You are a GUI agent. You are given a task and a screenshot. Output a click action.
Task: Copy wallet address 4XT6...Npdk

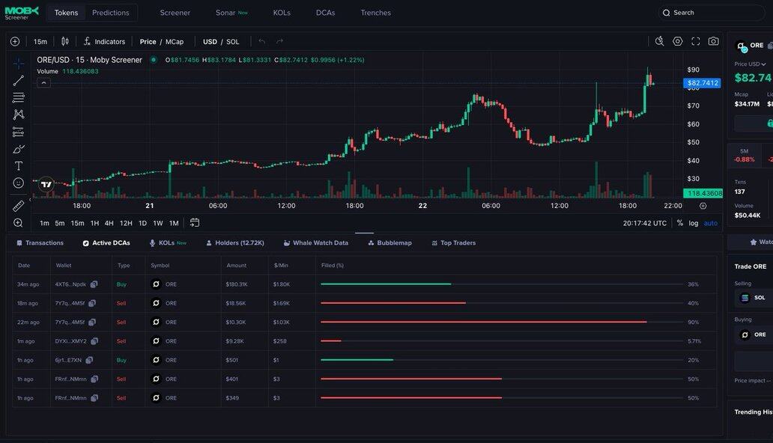coord(94,284)
